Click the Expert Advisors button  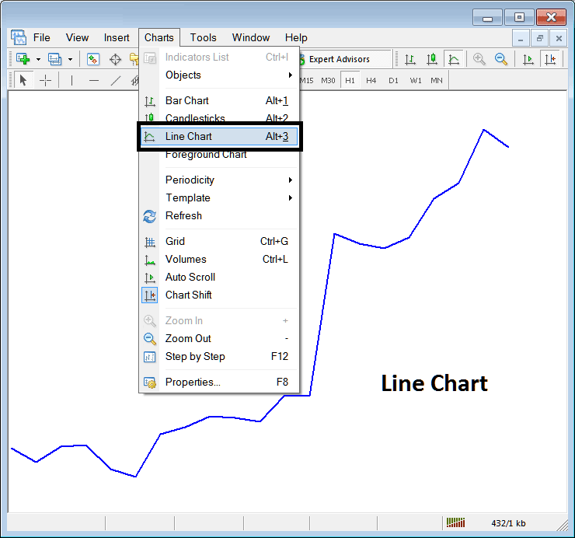click(x=339, y=59)
